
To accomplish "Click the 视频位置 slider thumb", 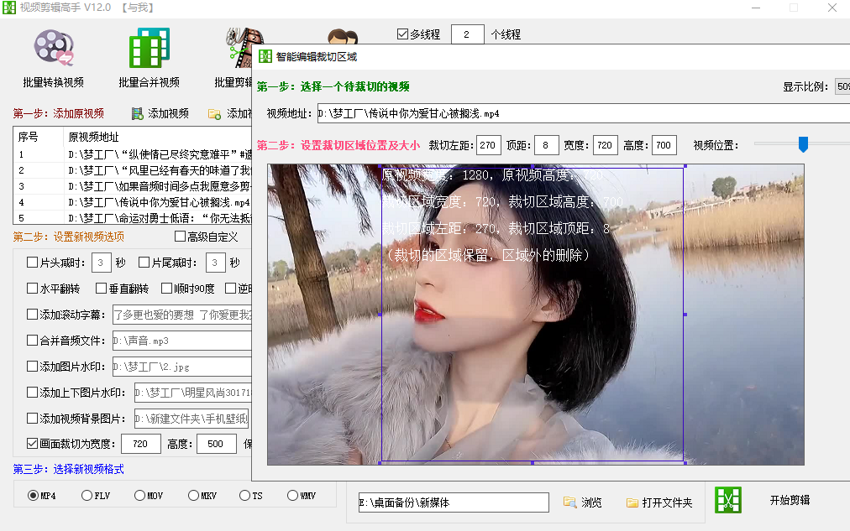I will click(x=803, y=144).
